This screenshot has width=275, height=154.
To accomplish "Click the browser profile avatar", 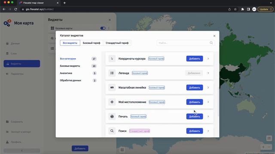I will pyautogui.click(x=254, y=9).
